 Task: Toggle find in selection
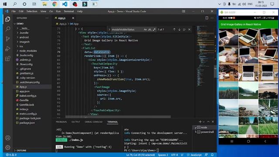(184, 30)
